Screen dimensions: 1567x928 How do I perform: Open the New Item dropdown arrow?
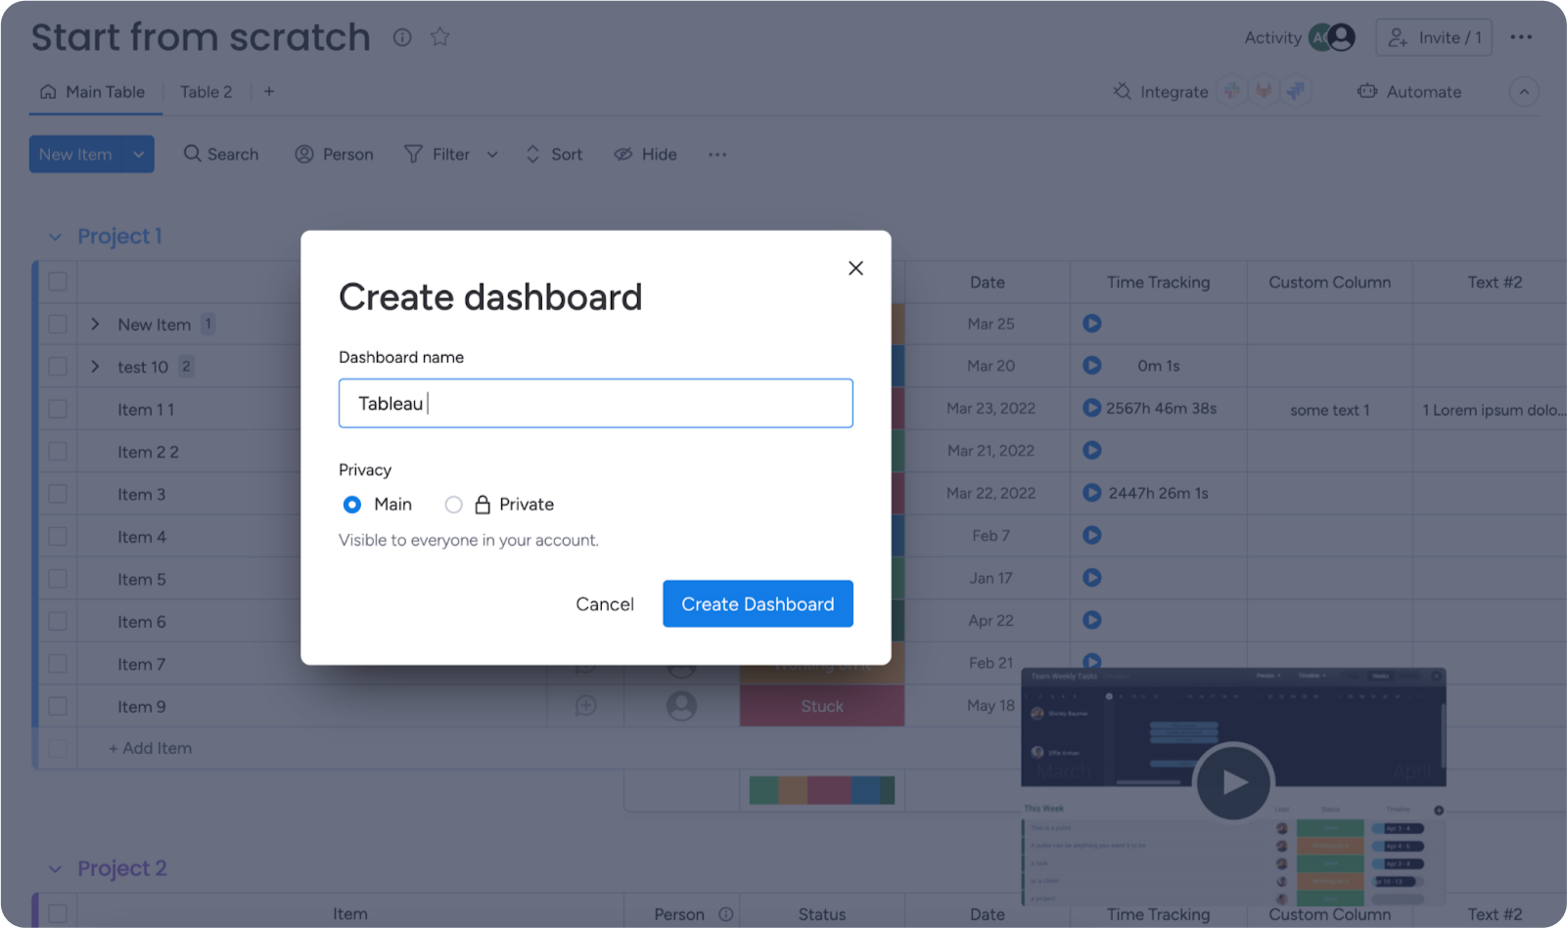(x=138, y=154)
